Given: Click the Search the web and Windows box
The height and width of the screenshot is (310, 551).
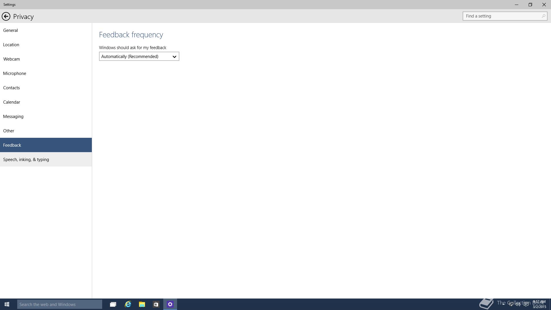Looking at the screenshot, I should point(59,304).
